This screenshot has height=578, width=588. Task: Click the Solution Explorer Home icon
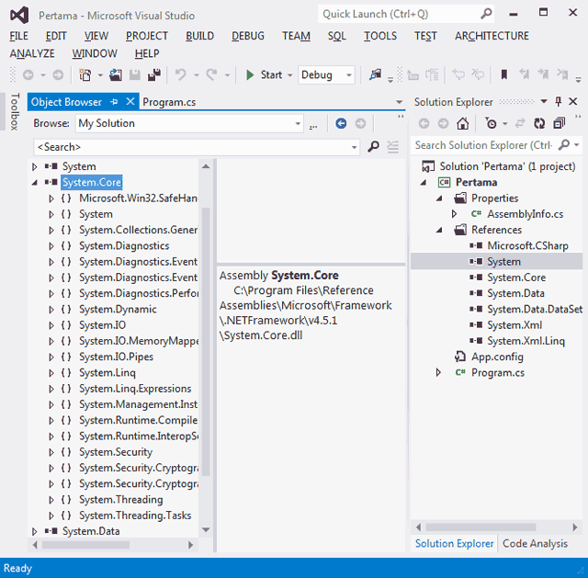(463, 123)
